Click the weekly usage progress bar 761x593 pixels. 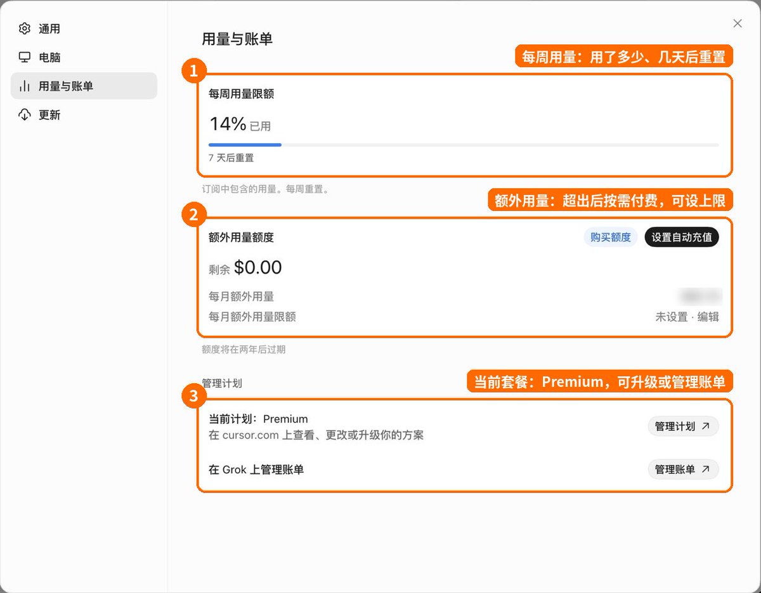tap(464, 144)
